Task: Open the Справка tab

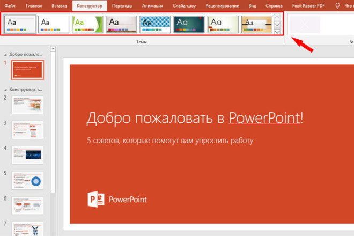Action: 274,6
